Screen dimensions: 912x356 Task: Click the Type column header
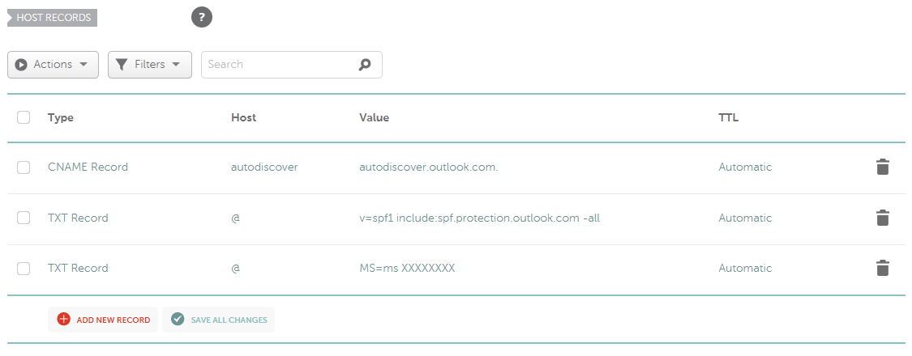coord(61,117)
